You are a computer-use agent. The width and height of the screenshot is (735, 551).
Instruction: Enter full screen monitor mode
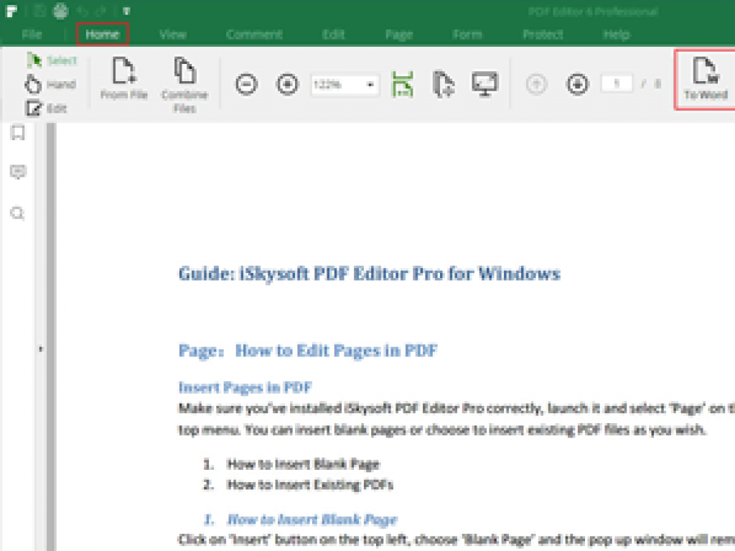[x=484, y=85]
